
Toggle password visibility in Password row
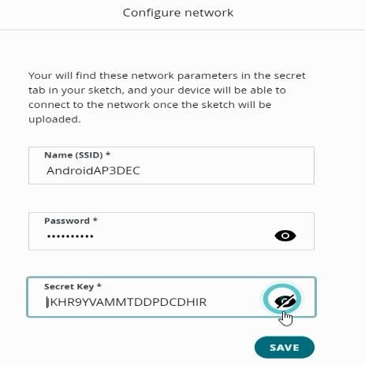(285, 236)
